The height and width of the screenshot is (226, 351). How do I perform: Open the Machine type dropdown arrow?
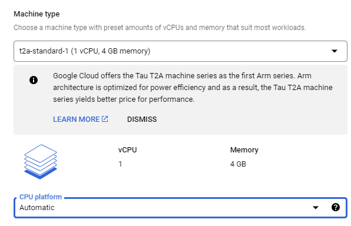pyautogui.click(x=334, y=51)
